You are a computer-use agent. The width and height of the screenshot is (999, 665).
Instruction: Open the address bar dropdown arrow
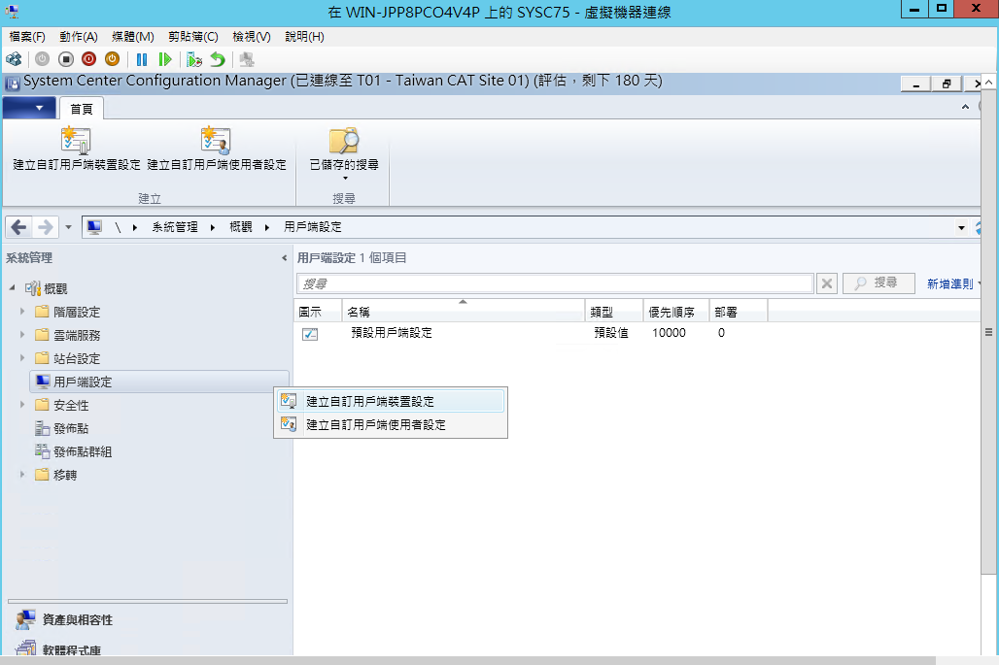pos(961,228)
